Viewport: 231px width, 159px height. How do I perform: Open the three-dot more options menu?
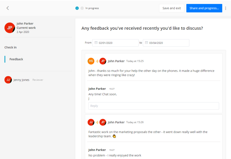tap(226, 8)
